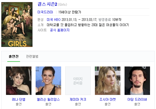Switch to the 관련앨범 tab
The image size is (156, 109).
[32, 56]
